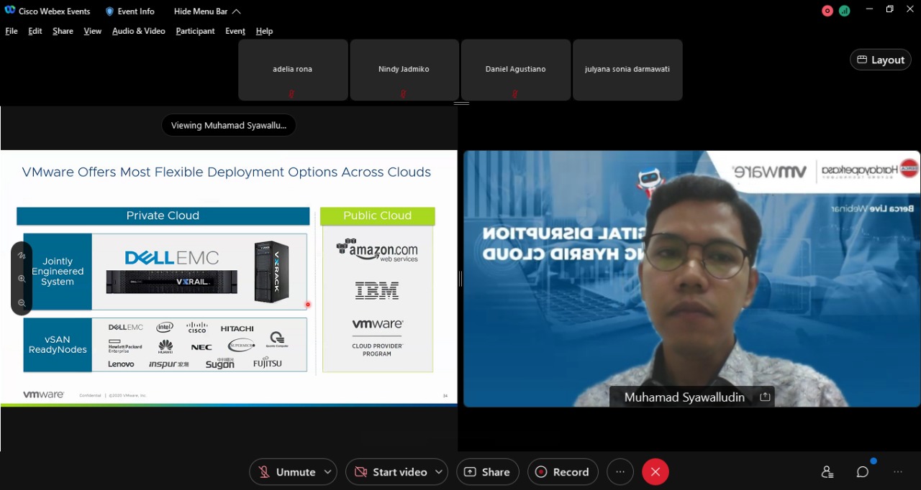Zoom out of the shared slide
This screenshot has height=490, width=921.
pyautogui.click(x=22, y=303)
